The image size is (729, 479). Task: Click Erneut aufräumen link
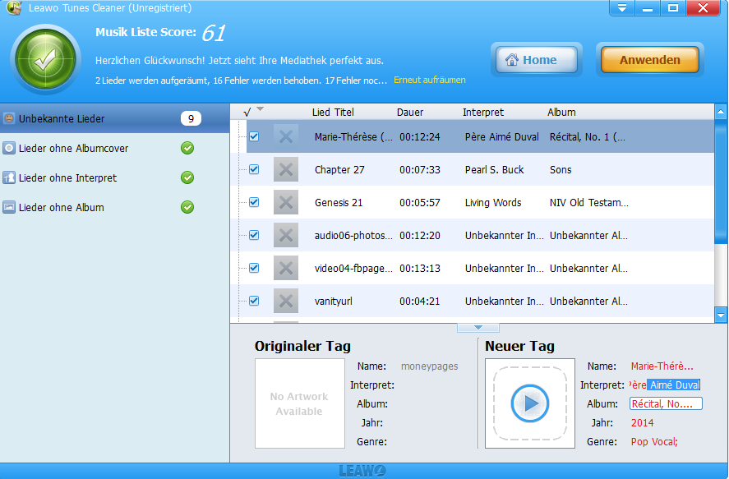(x=430, y=80)
